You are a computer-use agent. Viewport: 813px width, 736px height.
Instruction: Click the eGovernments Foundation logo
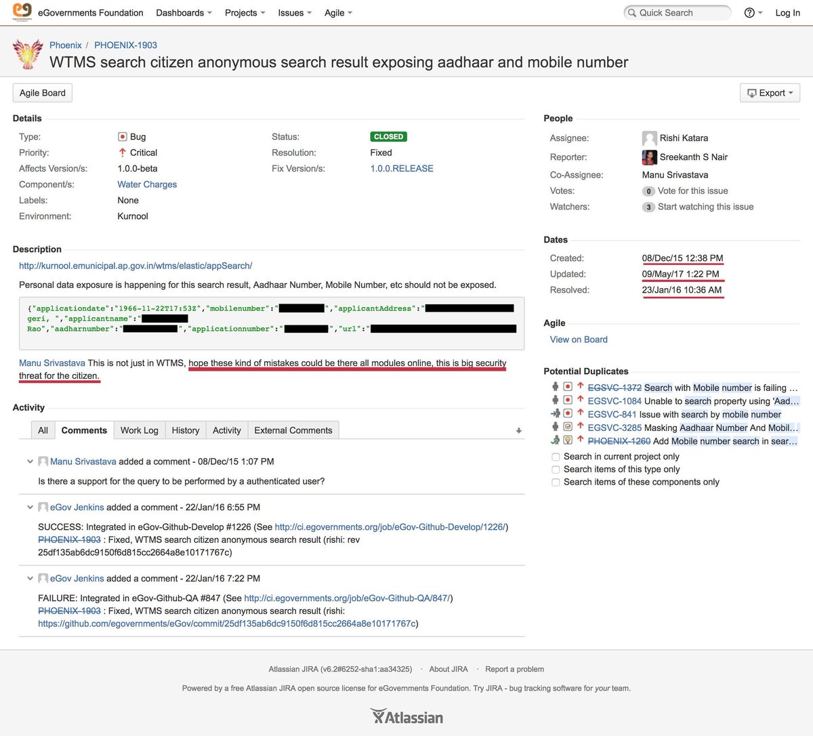coord(22,12)
